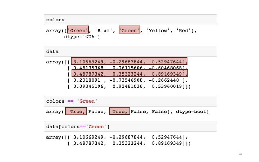Click the data[colors=='Green'] input cell
Screen dimensions: 259x162
[130, 126]
